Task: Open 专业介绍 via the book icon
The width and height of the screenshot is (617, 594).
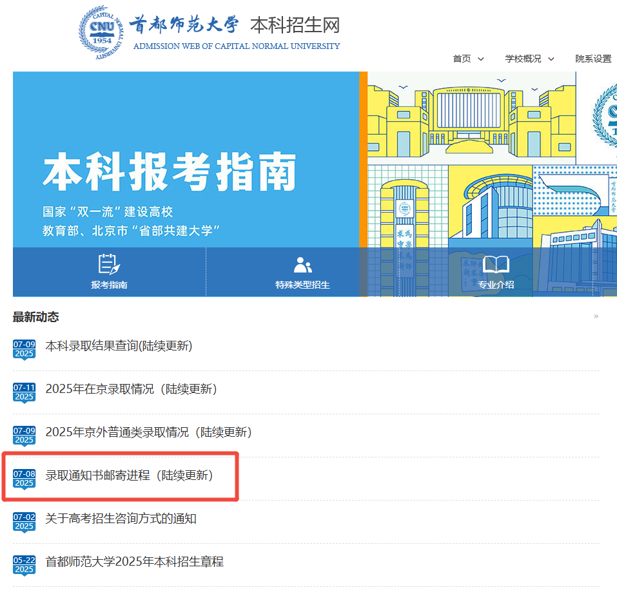Action: (496, 263)
